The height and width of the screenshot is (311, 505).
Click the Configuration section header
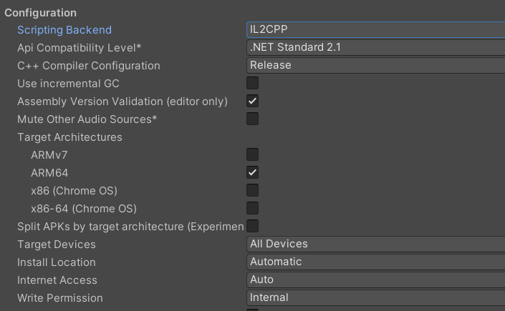tap(41, 13)
